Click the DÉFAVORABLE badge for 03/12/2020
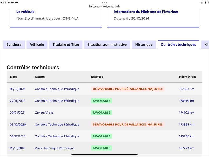 [x=128, y=125]
